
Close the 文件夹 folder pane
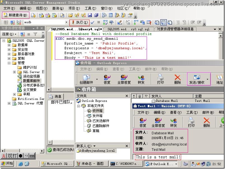coord(127,96)
